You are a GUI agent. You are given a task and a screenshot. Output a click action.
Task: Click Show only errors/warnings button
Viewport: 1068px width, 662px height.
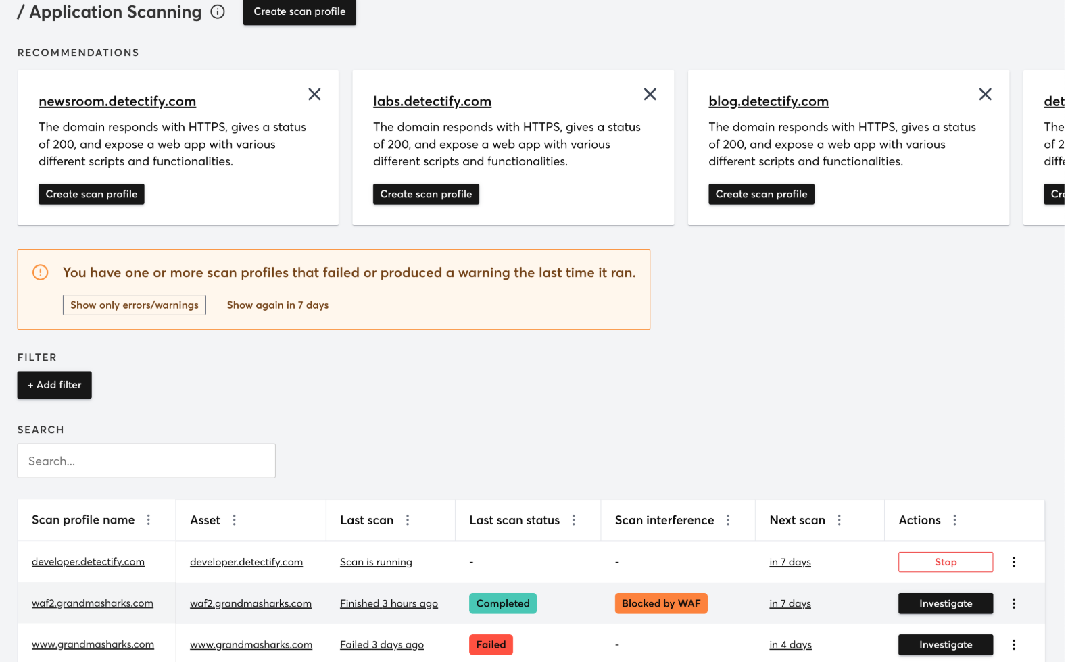pyautogui.click(x=135, y=305)
